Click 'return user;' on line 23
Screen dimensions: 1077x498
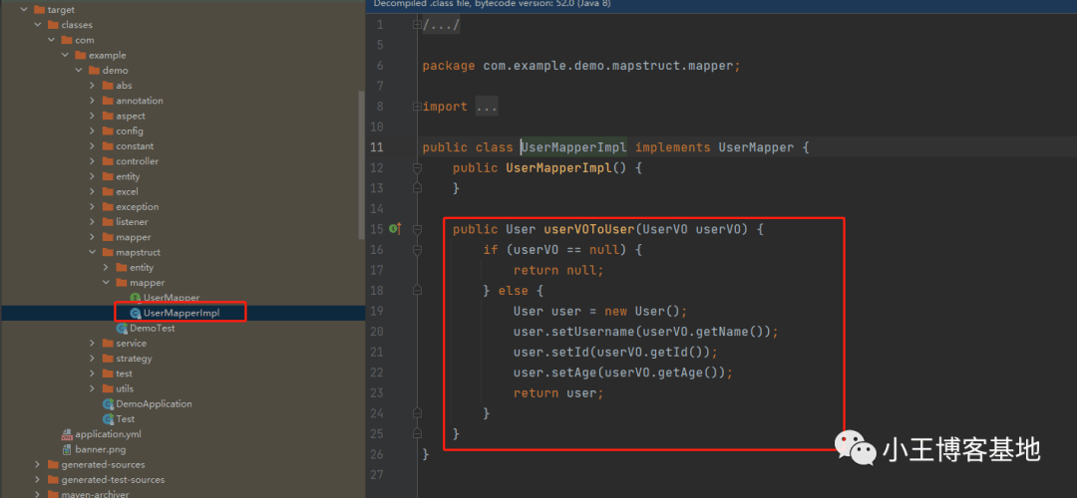click(558, 393)
